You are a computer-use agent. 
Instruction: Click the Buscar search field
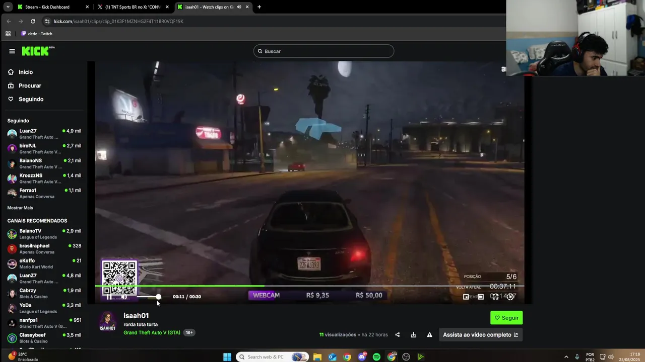tap(324, 51)
